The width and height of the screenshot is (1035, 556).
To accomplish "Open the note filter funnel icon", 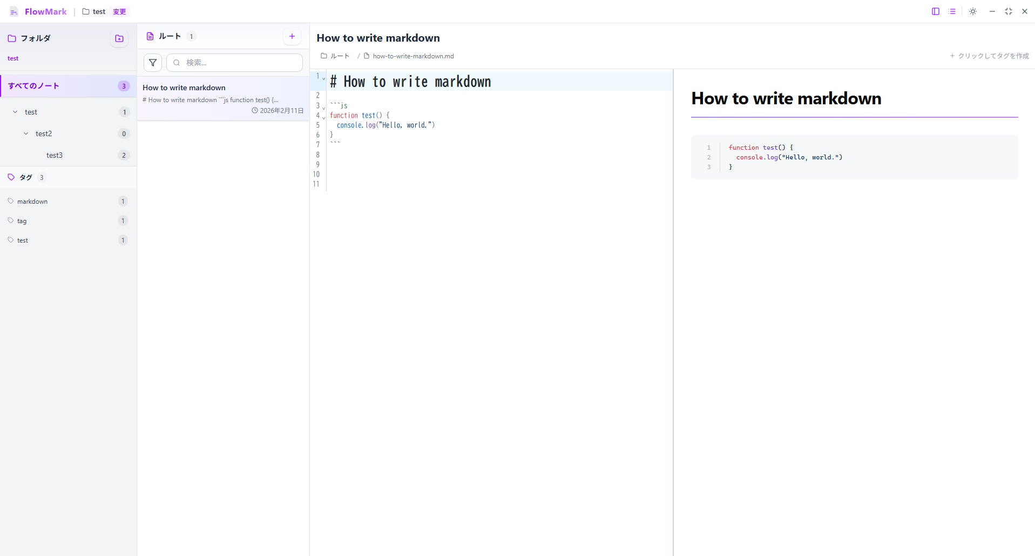I will point(153,63).
